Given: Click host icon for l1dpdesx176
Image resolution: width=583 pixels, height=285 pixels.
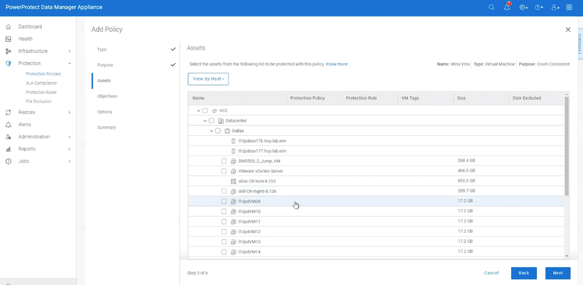Looking at the screenshot, I should [234, 141].
